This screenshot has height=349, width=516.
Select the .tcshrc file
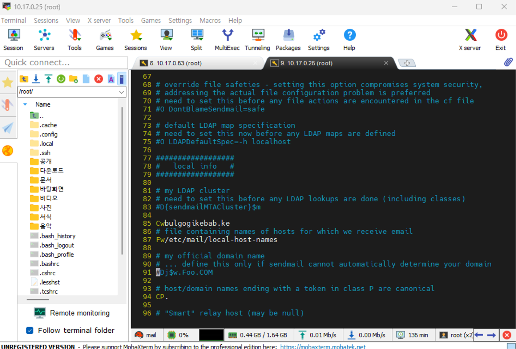pos(49,291)
